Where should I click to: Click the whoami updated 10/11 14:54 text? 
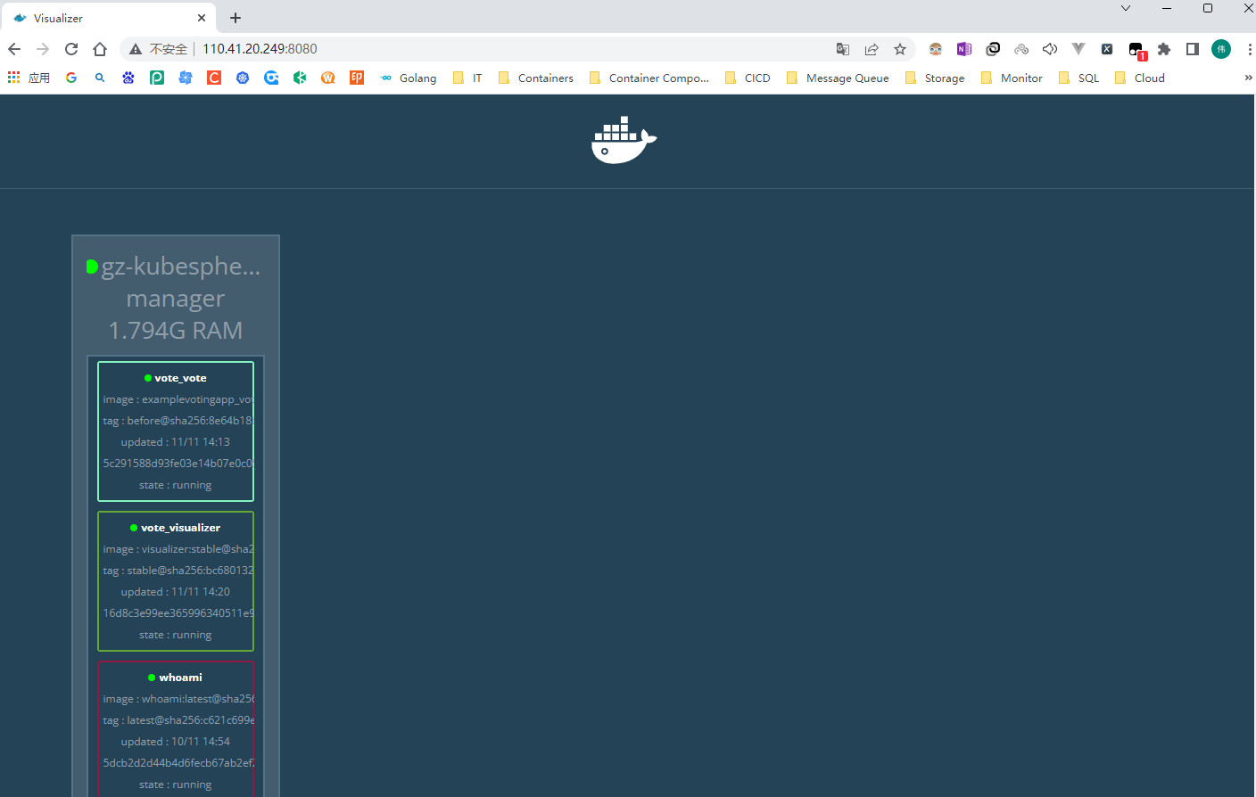[x=176, y=742]
